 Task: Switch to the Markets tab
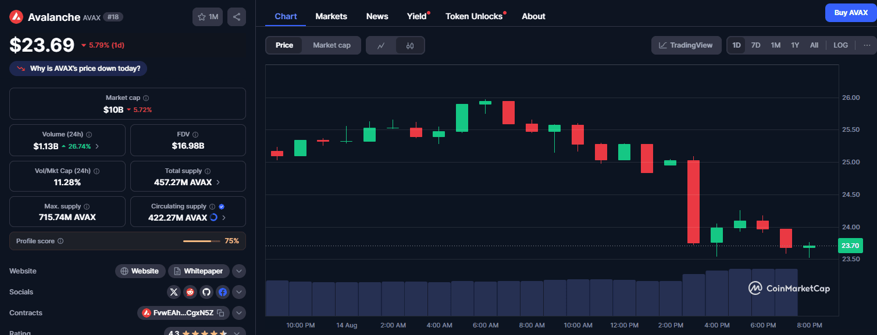(331, 16)
